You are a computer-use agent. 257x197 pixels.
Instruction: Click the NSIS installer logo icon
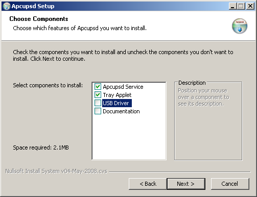coord(240,26)
